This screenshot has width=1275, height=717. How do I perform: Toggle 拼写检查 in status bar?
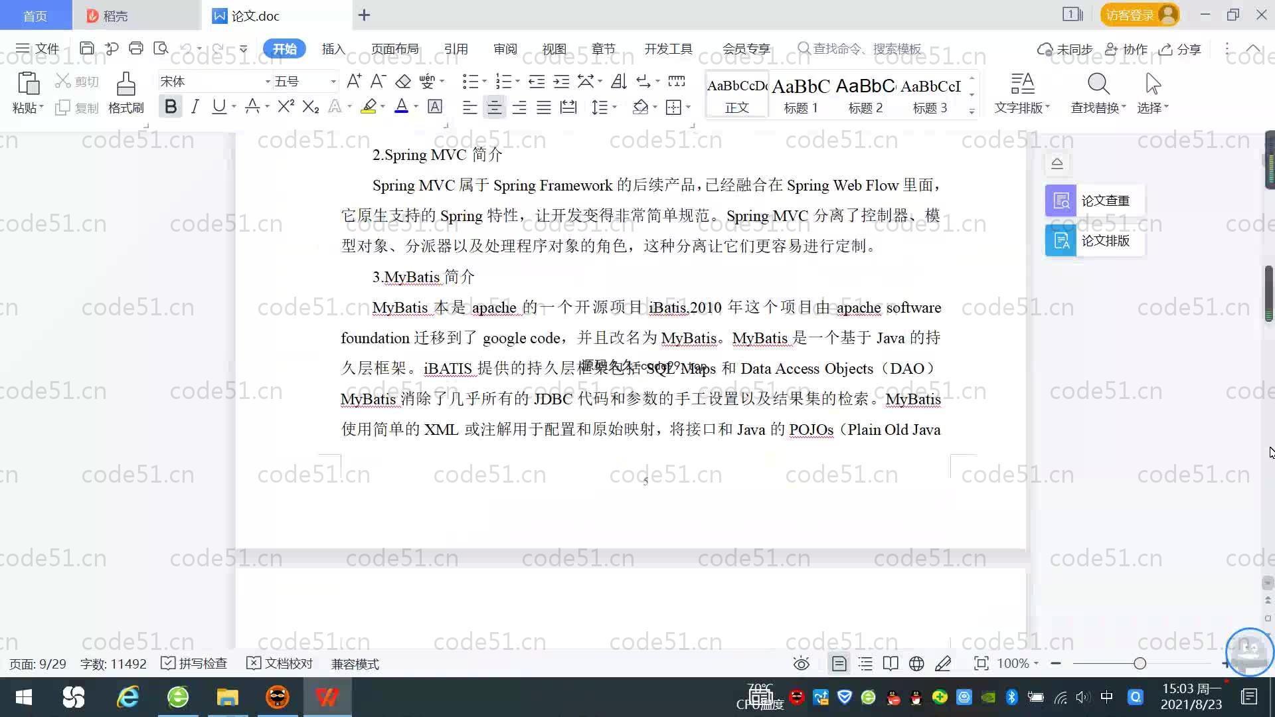[195, 663]
